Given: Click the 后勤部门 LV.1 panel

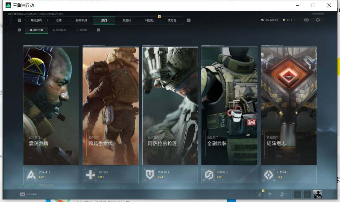Looking at the screenshot, I should (230, 175).
